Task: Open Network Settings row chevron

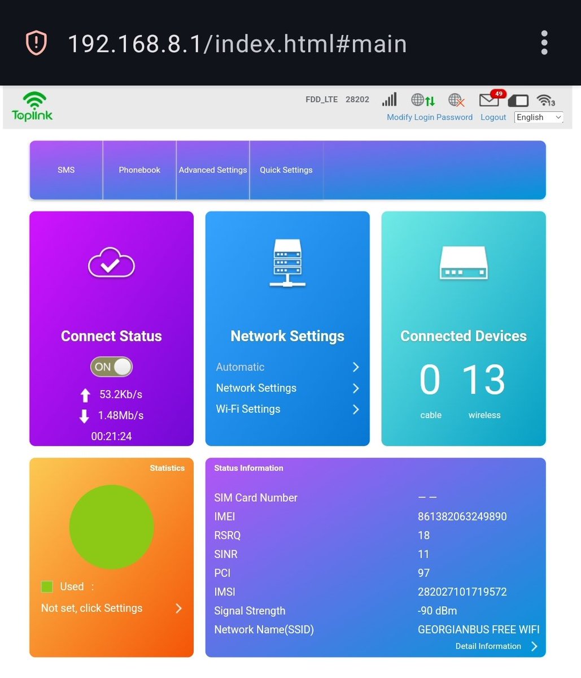Action: pyautogui.click(x=356, y=388)
